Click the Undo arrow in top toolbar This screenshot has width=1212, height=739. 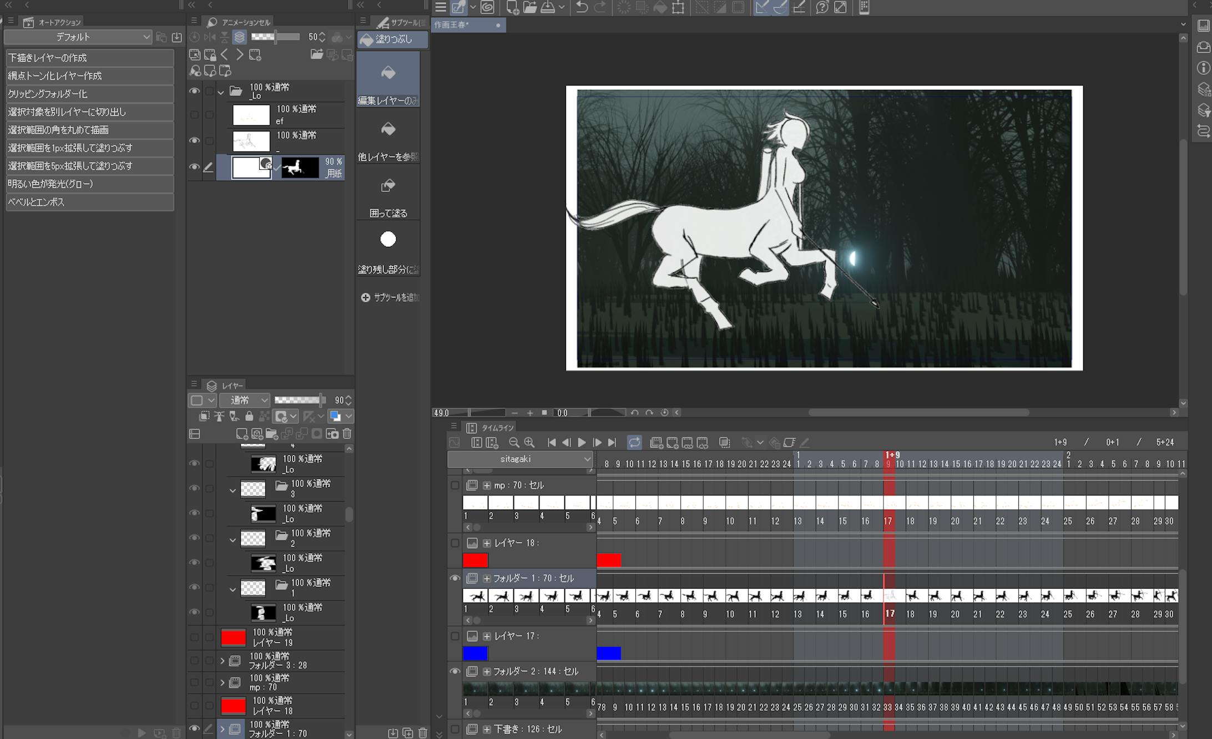(x=582, y=8)
